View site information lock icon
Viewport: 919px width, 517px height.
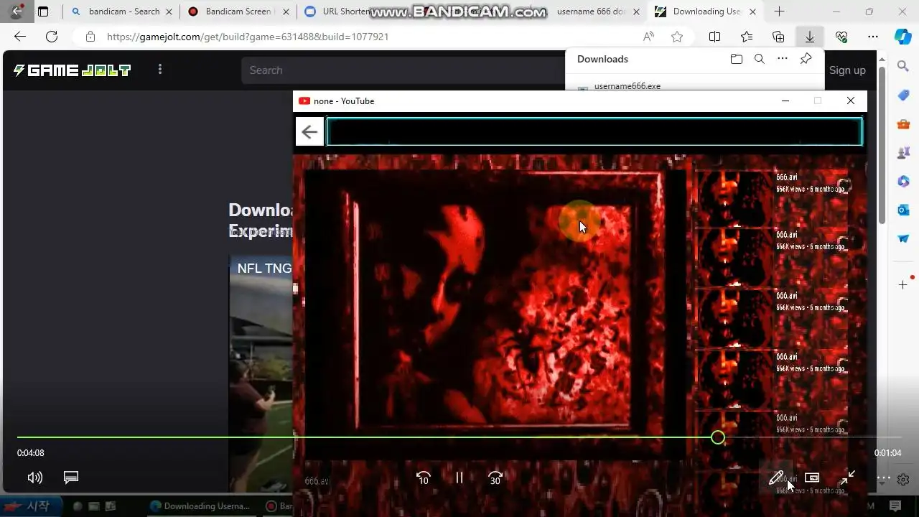tap(90, 37)
